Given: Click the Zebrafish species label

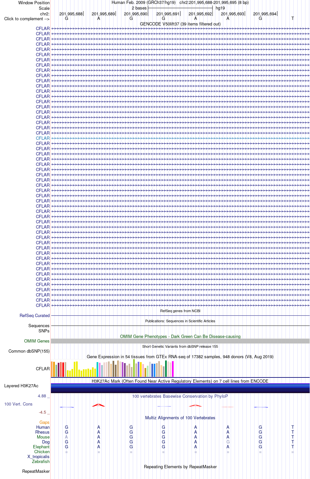Looking at the screenshot, I should click(41, 461).
